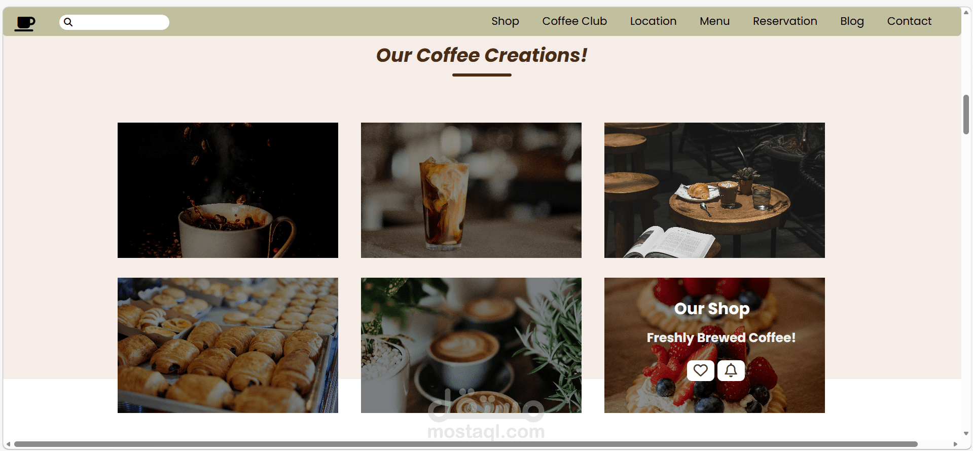Click the horizontal scrollbar right arrow
This screenshot has width=973, height=451.
[x=955, y=444]
